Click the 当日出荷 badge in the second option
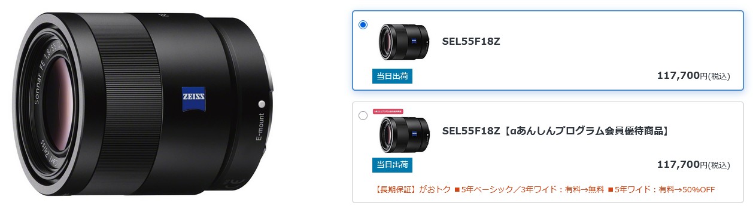Viewport: 753px width, 215px height. [392, 164]
